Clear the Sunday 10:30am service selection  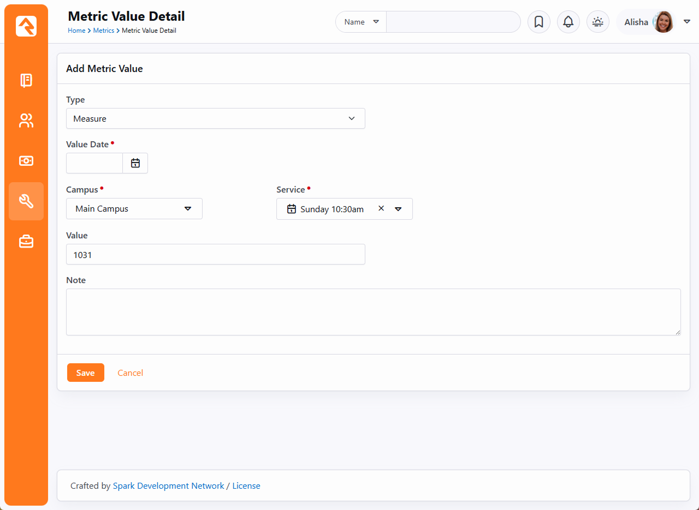click(381, 208)
